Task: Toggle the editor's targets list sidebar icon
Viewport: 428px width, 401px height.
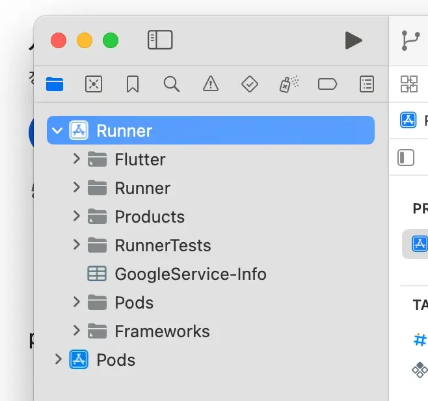Action: coord(406,158)
